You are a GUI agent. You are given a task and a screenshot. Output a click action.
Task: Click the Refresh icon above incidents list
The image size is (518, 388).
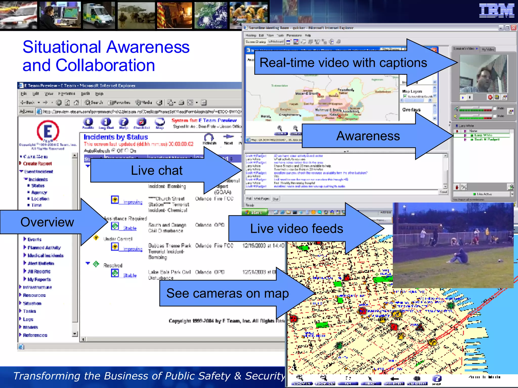click(209, 139)
